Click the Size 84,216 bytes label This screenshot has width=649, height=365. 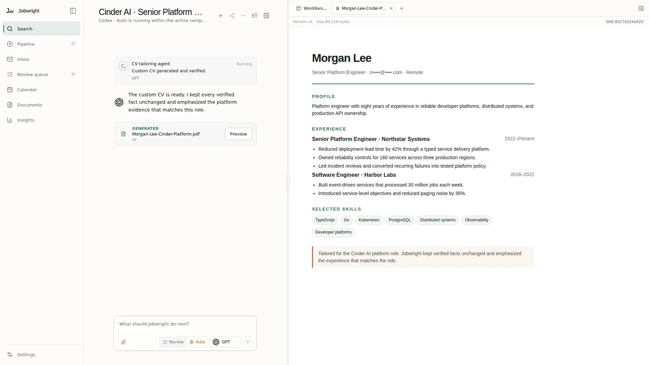click(333, 22)
